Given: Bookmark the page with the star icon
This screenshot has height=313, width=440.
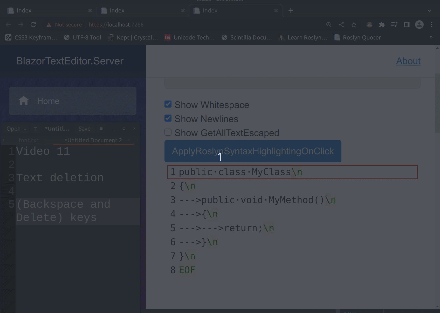Looking at the screenshot, I should [354, 24].
